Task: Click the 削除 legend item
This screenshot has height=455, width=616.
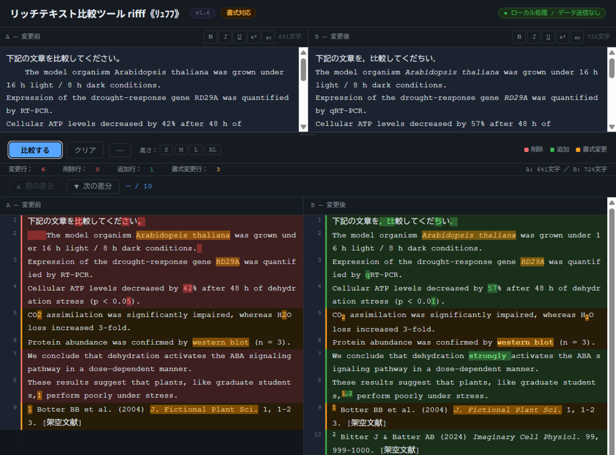Action: (533, 149)
